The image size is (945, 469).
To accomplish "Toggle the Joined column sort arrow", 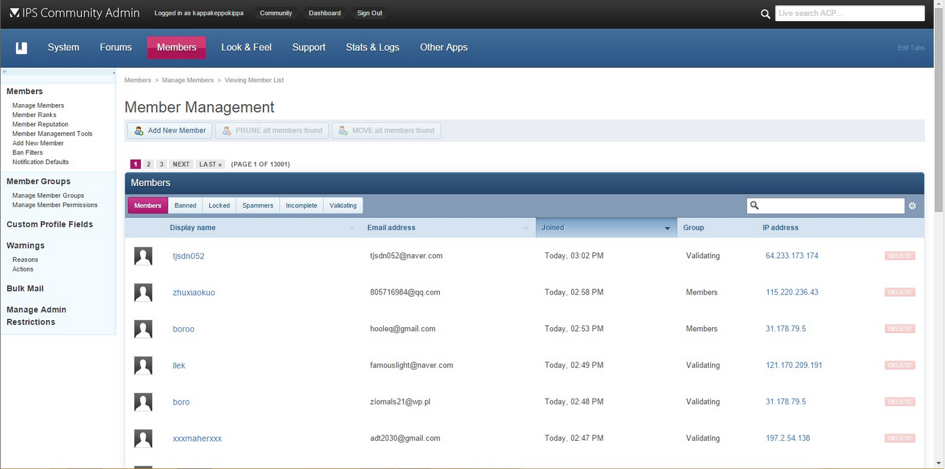I will point(667,228).
